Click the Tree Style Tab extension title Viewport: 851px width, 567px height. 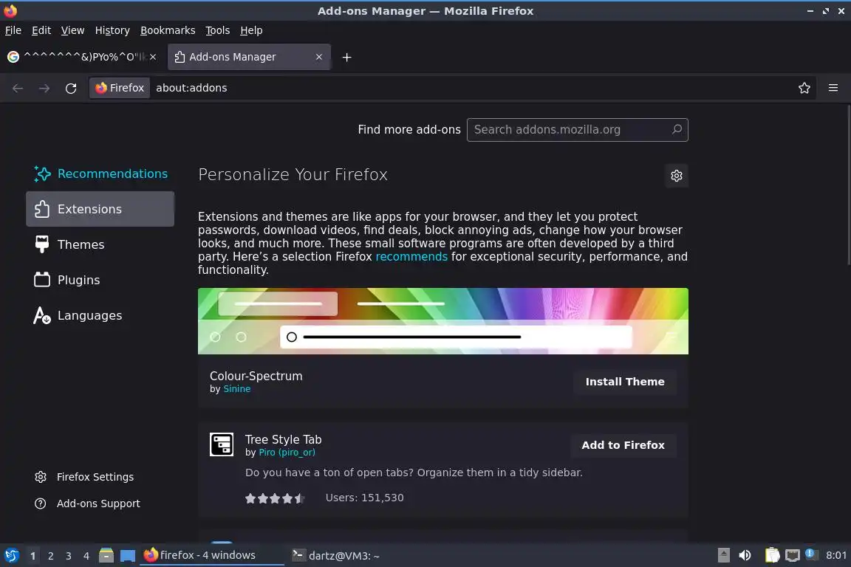tap(284, 439)
